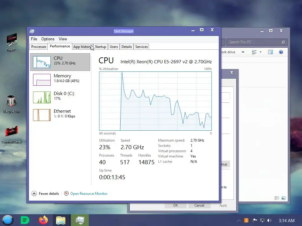Open the Control Panel desktop icon
The image size is (302, 226).
12,134
